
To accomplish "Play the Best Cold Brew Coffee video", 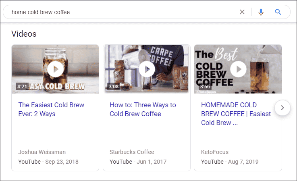I will (238, 69).
